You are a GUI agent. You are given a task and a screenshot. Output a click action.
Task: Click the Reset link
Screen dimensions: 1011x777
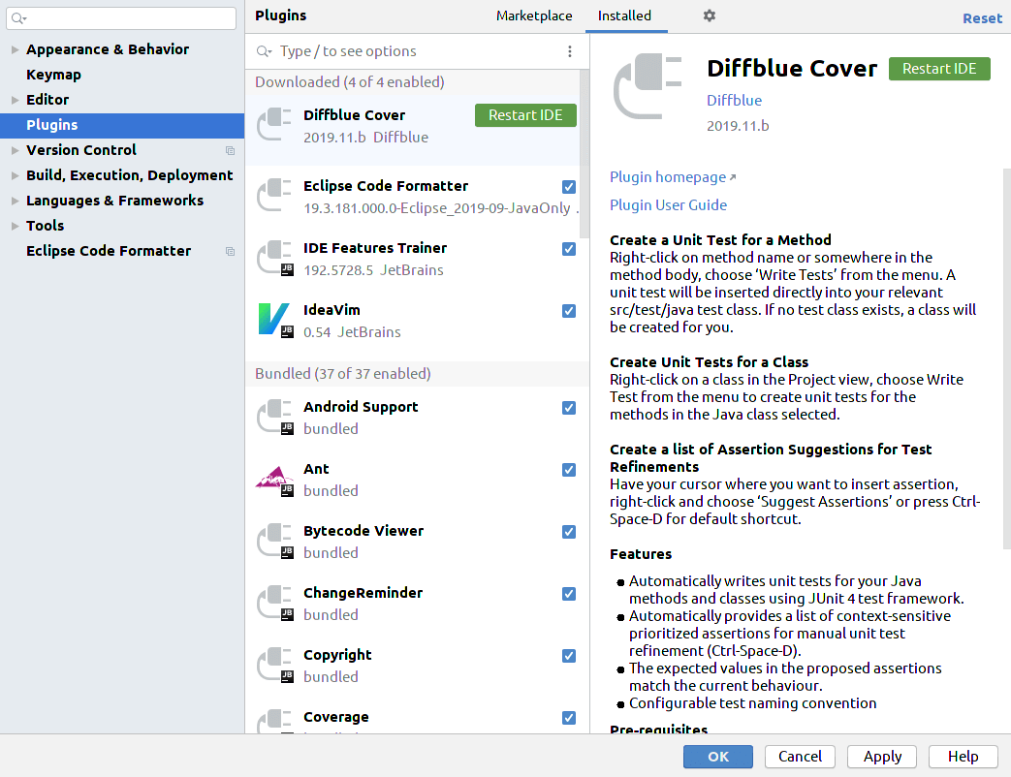point(982,18)
